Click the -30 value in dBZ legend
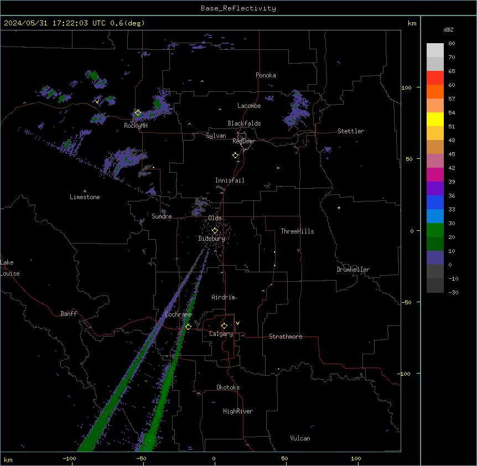 point(453,293)
